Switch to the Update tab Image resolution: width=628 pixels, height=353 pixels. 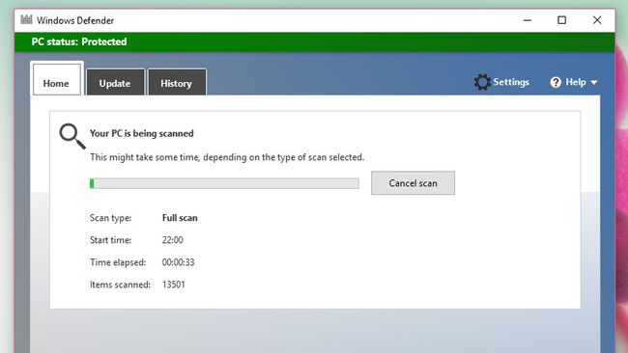point(115,82)
